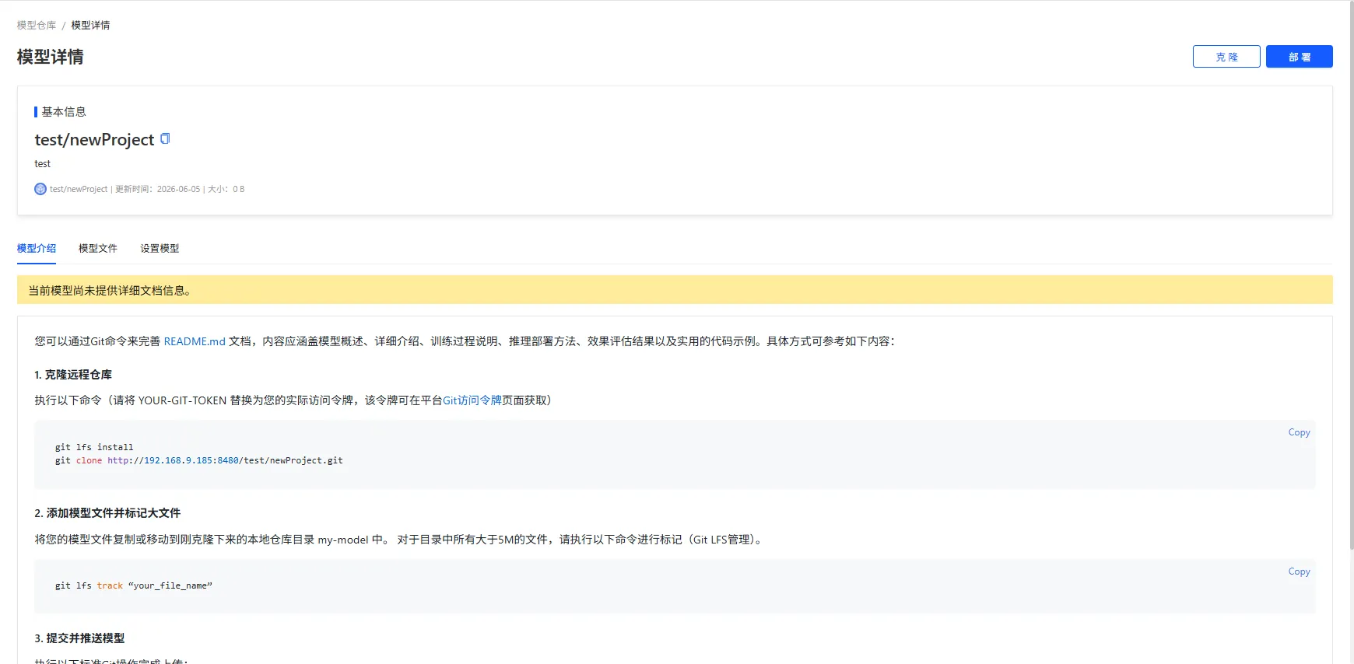1354x664 pixels.
Task: Select the 设置模型 tab
Action: [x=160, y=248]
